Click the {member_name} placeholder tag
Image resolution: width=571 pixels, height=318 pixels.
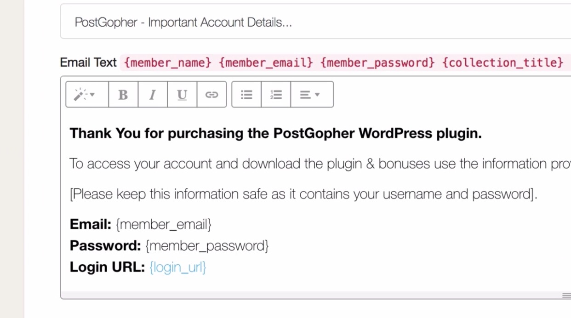168,62
